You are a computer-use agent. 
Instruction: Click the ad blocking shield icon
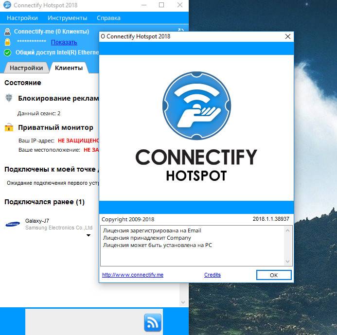pyautogui.click(x=9, y=98)
